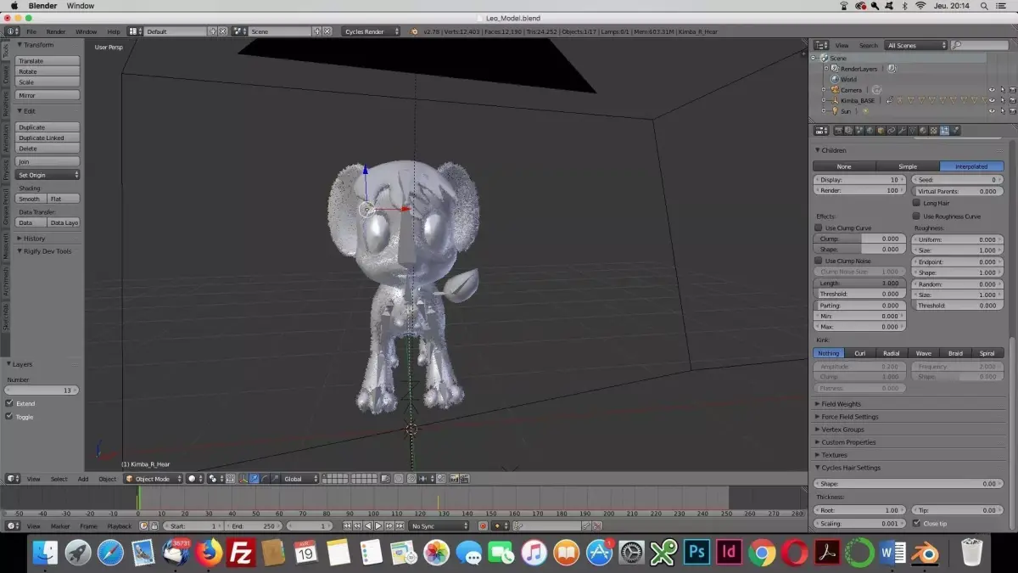Open the Set Origin dropdown
1018x573 pixels.
(x=48, y=175)
